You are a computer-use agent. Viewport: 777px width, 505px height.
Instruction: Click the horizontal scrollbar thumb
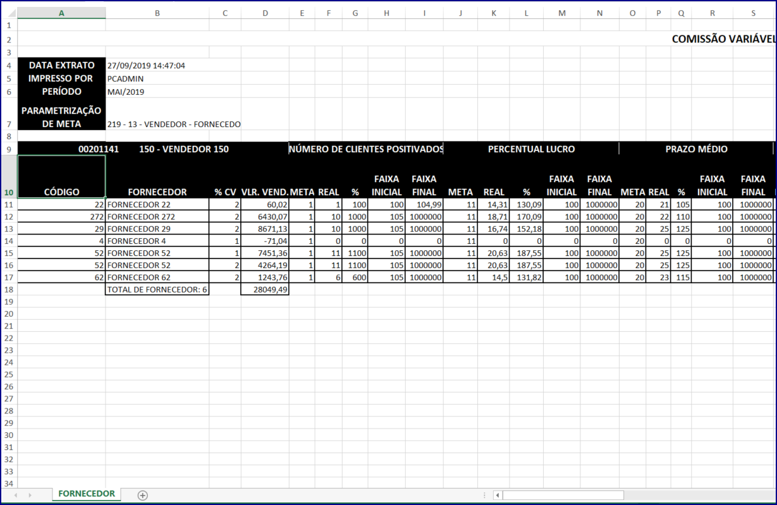point(563,495)
